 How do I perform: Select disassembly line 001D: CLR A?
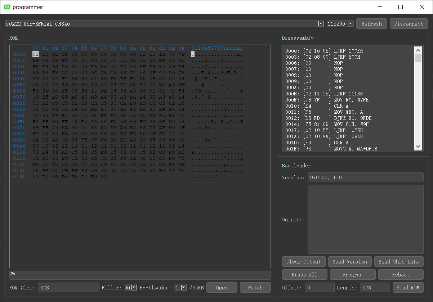pyautogui.click(x=316, y=143)
